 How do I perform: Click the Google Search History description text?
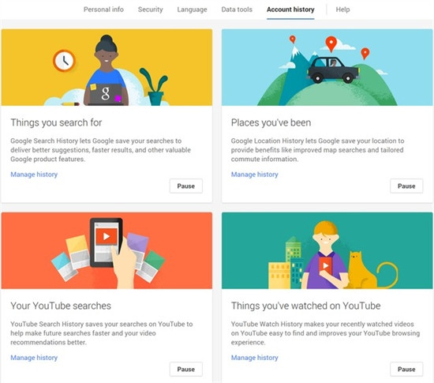coord(100,150)
